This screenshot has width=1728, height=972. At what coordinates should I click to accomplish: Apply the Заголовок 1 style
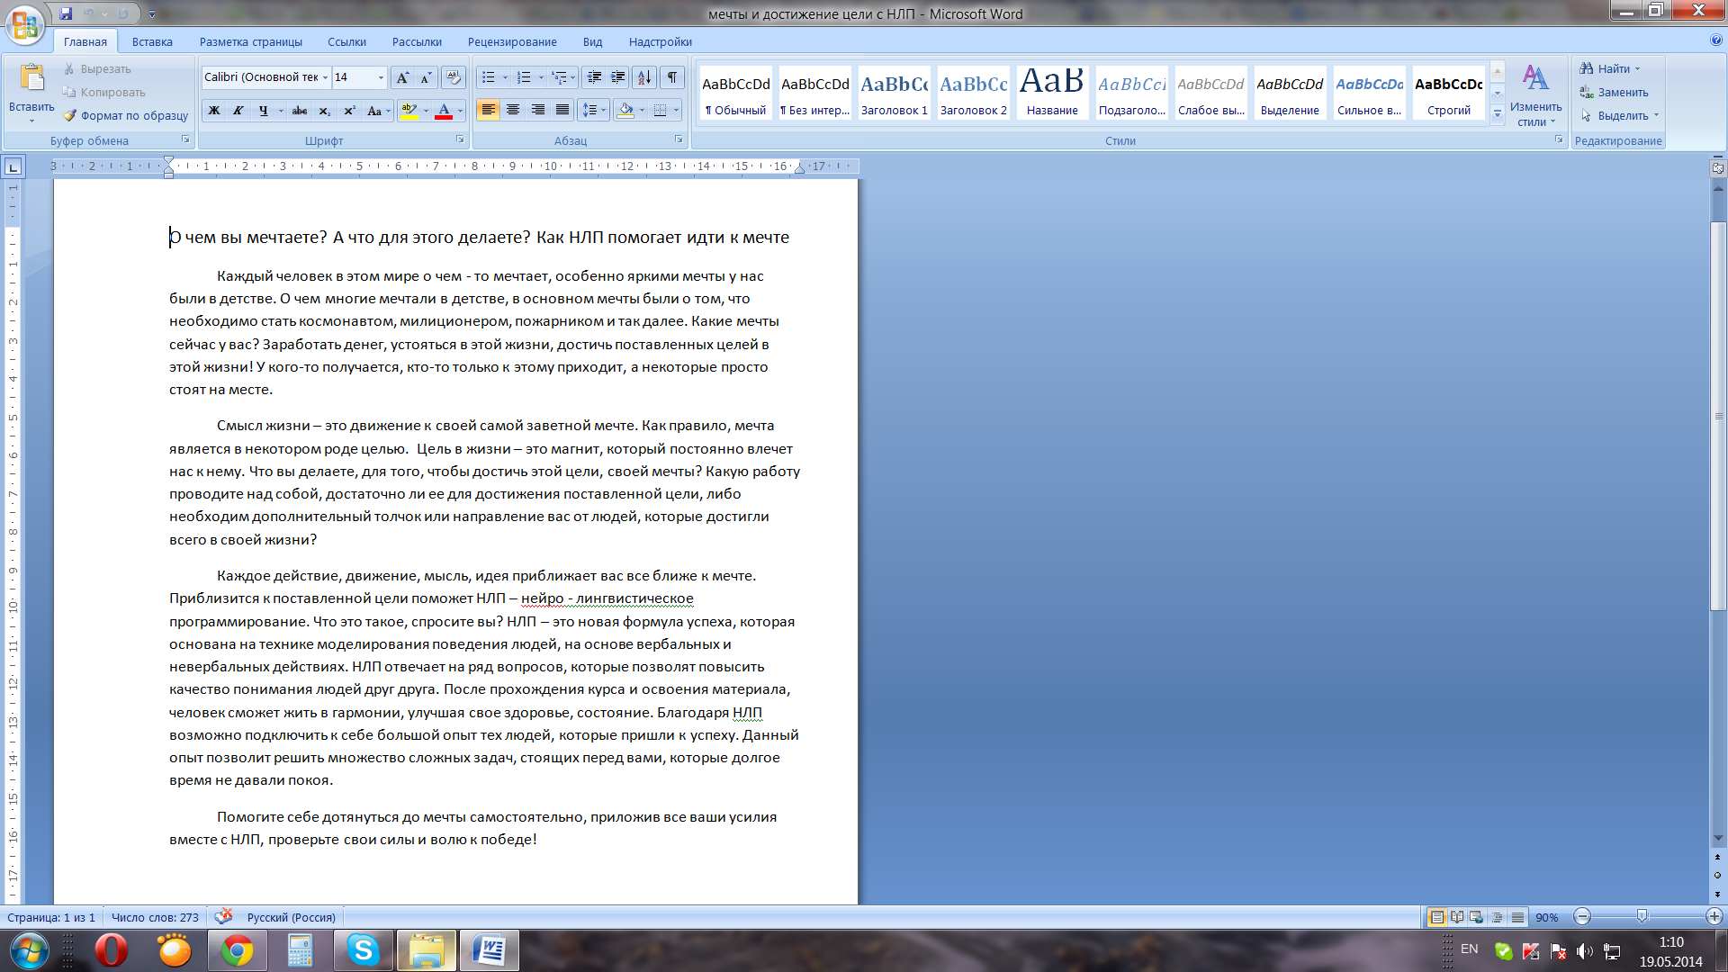pyautogui.click(x=895, y=92)
